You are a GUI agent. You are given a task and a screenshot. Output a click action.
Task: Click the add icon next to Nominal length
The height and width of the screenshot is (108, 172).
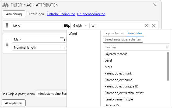[63, 48]
